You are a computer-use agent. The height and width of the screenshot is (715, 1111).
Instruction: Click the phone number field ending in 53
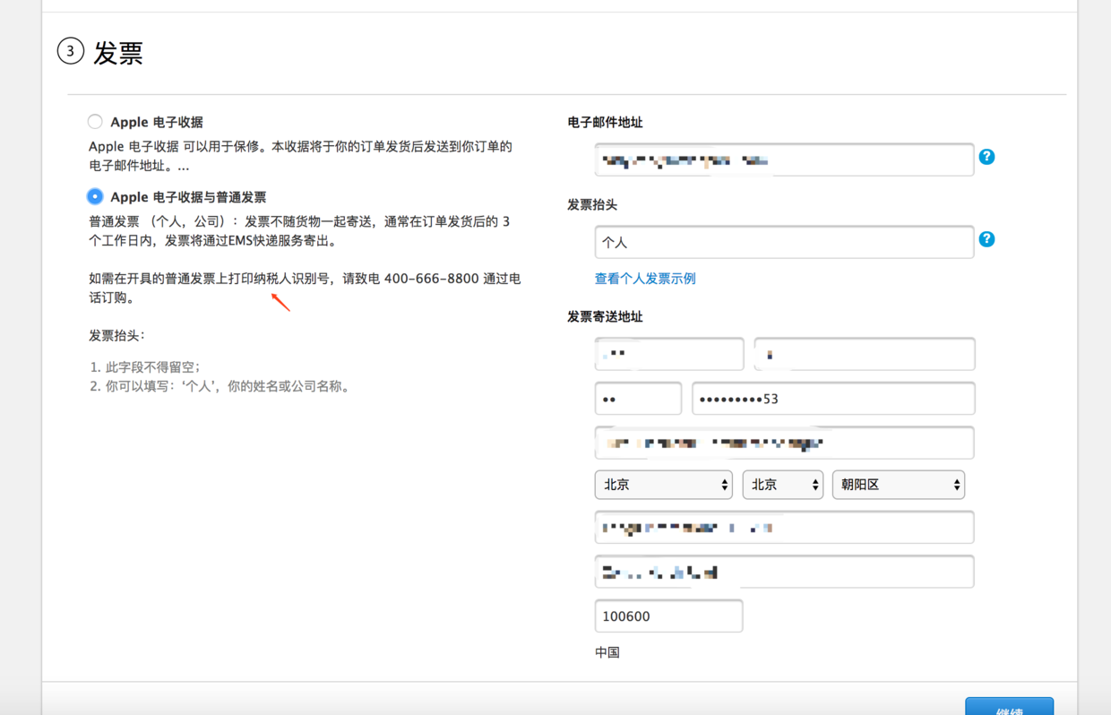[833, 399]
